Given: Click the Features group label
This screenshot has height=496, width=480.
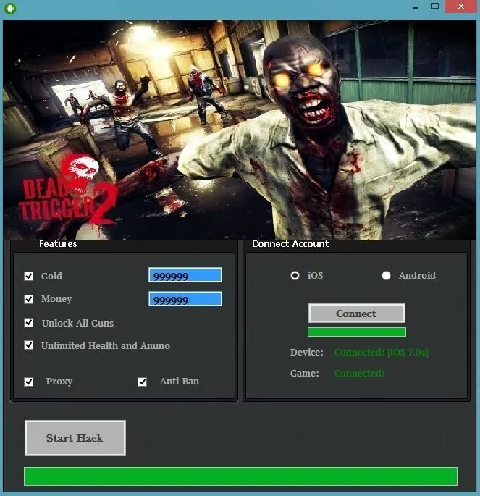Looking at the screenshot, I should click(x=58, y=244).
